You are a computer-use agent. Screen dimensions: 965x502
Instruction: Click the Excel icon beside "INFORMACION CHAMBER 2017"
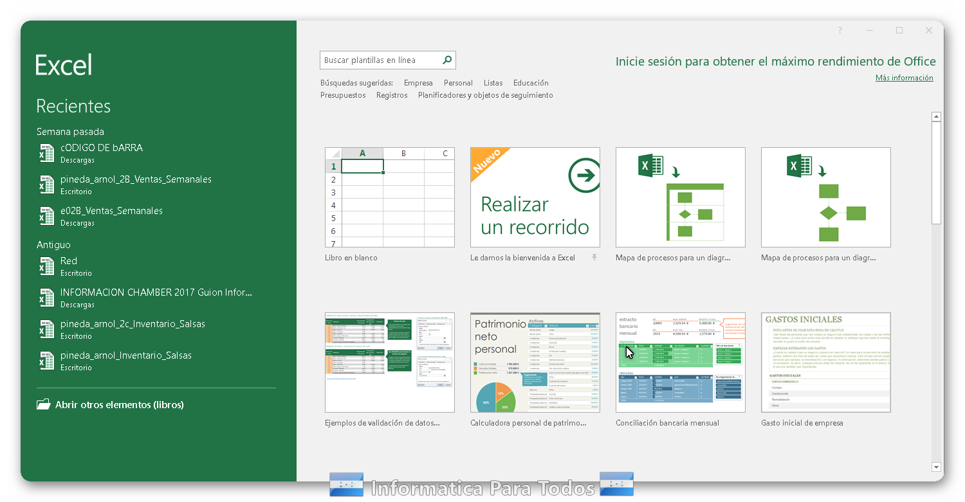(x=46, y=298)
